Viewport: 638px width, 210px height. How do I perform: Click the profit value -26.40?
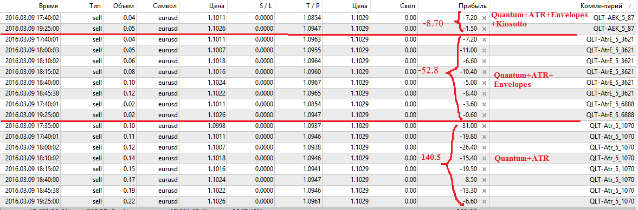click(469, 147)
